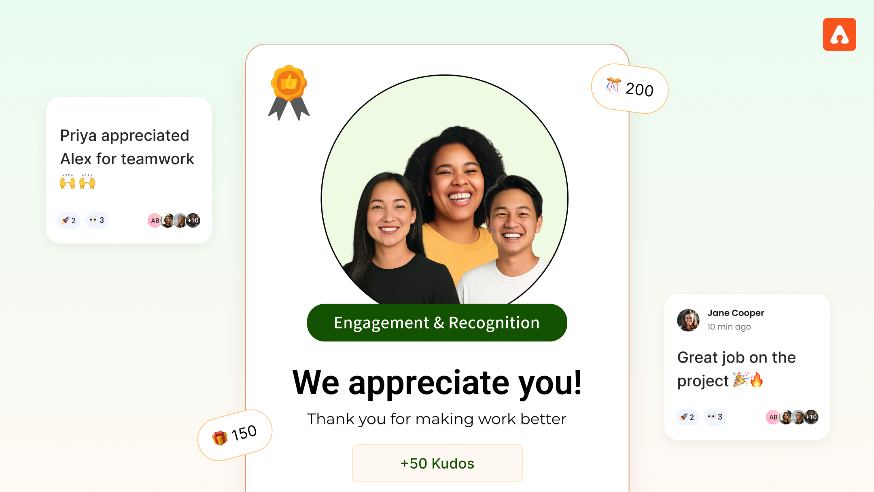Click AB avatar on Priya's card
The image size is (874, 492).
pyautogui.click(x=155, y=221)
